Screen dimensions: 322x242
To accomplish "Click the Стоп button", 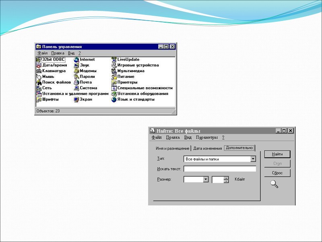I will [x=277, y=164].
